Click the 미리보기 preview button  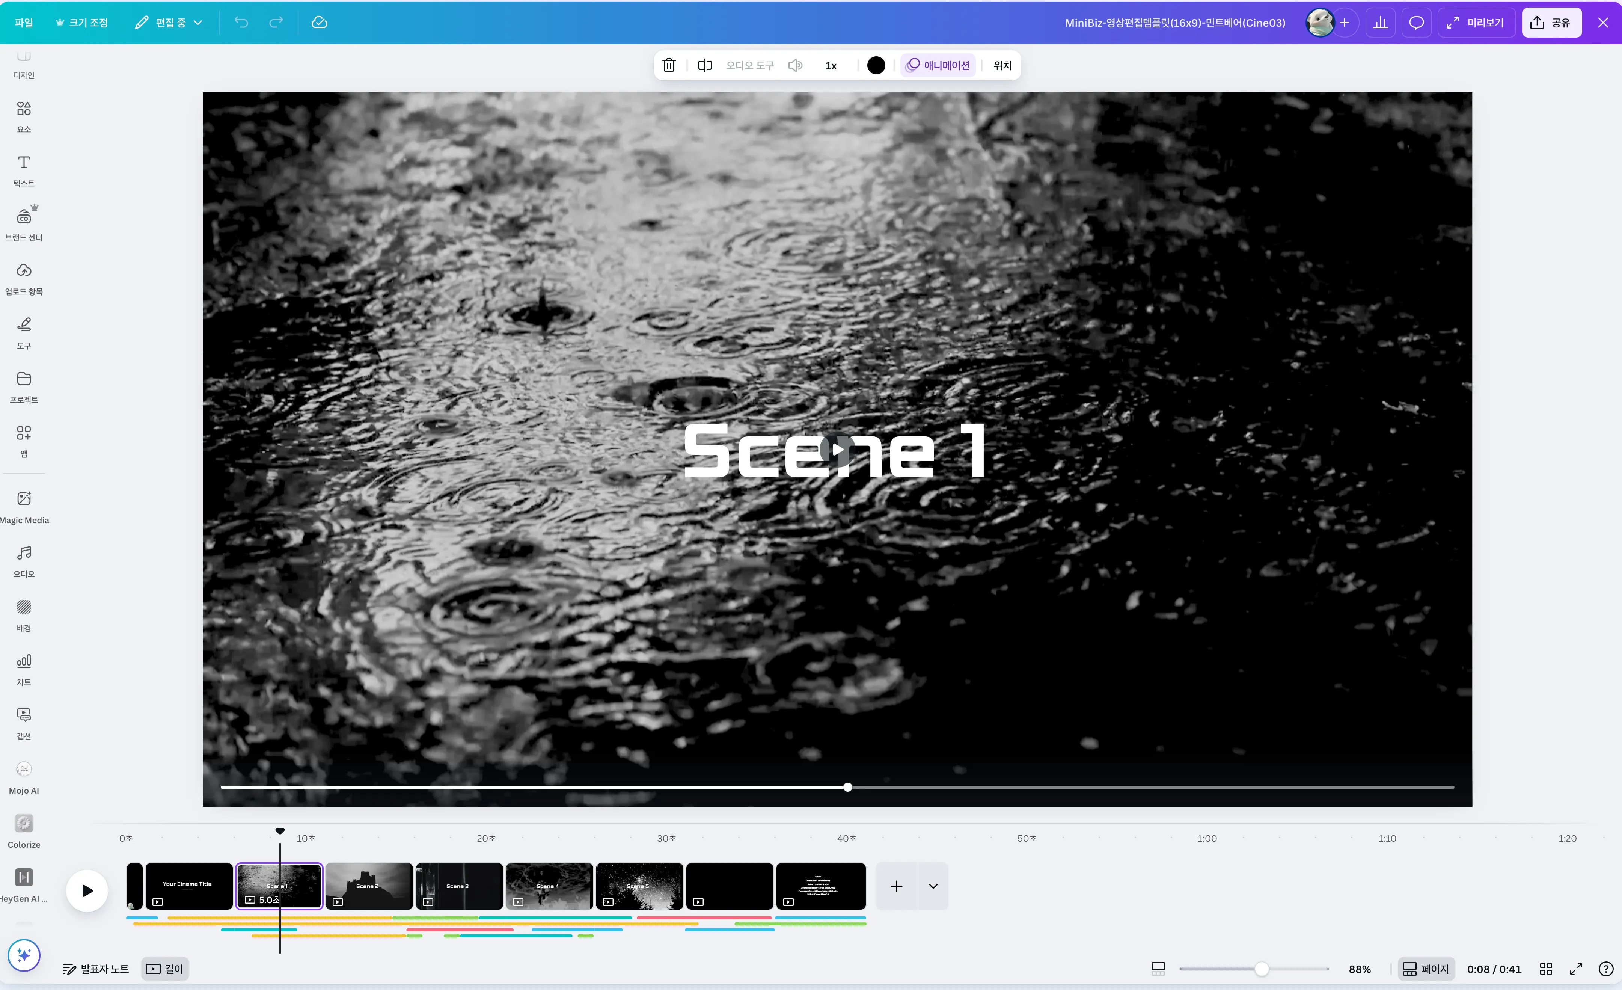[x=1475, y=23]
